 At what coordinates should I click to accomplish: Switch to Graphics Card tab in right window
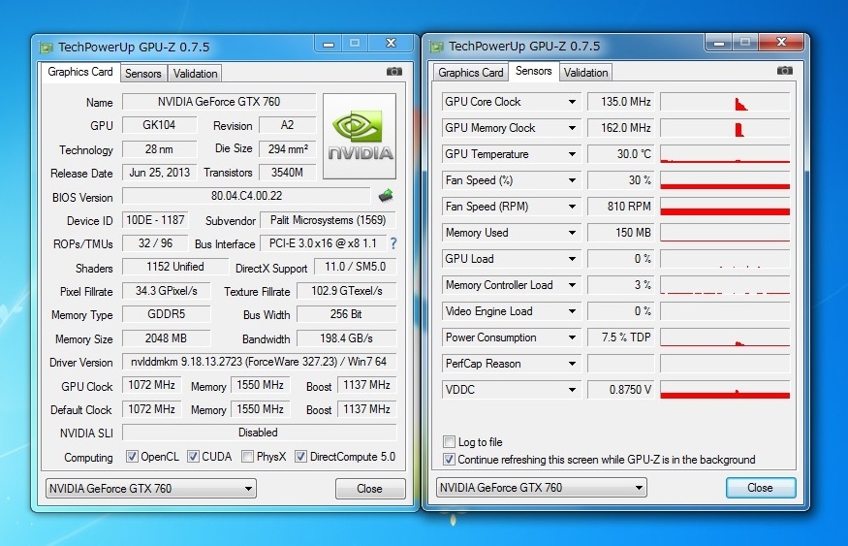tap(470, 73)
